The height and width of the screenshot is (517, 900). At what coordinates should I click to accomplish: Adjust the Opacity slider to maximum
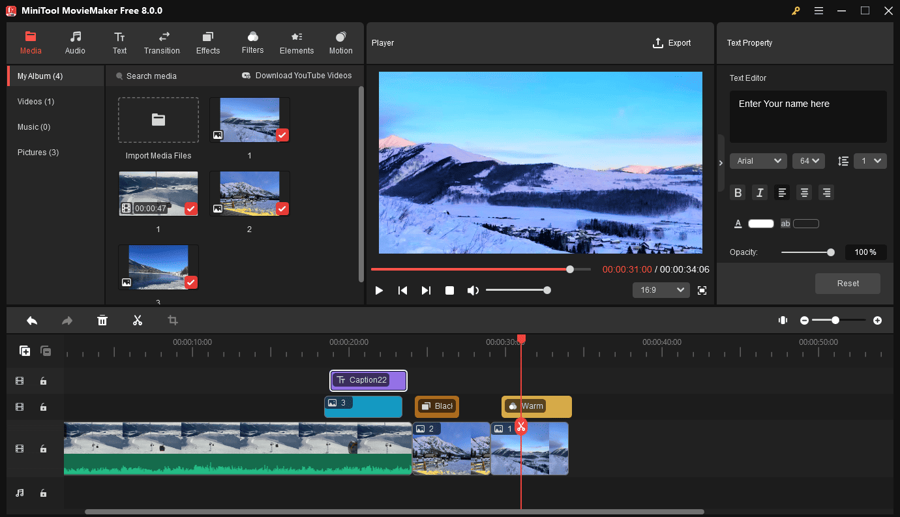(x=830, y=252)
